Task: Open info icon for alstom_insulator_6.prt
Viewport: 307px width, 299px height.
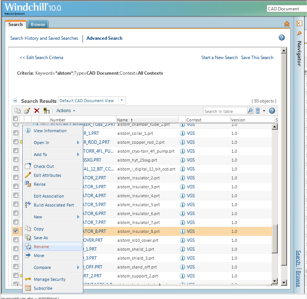Action: [182, 214]
